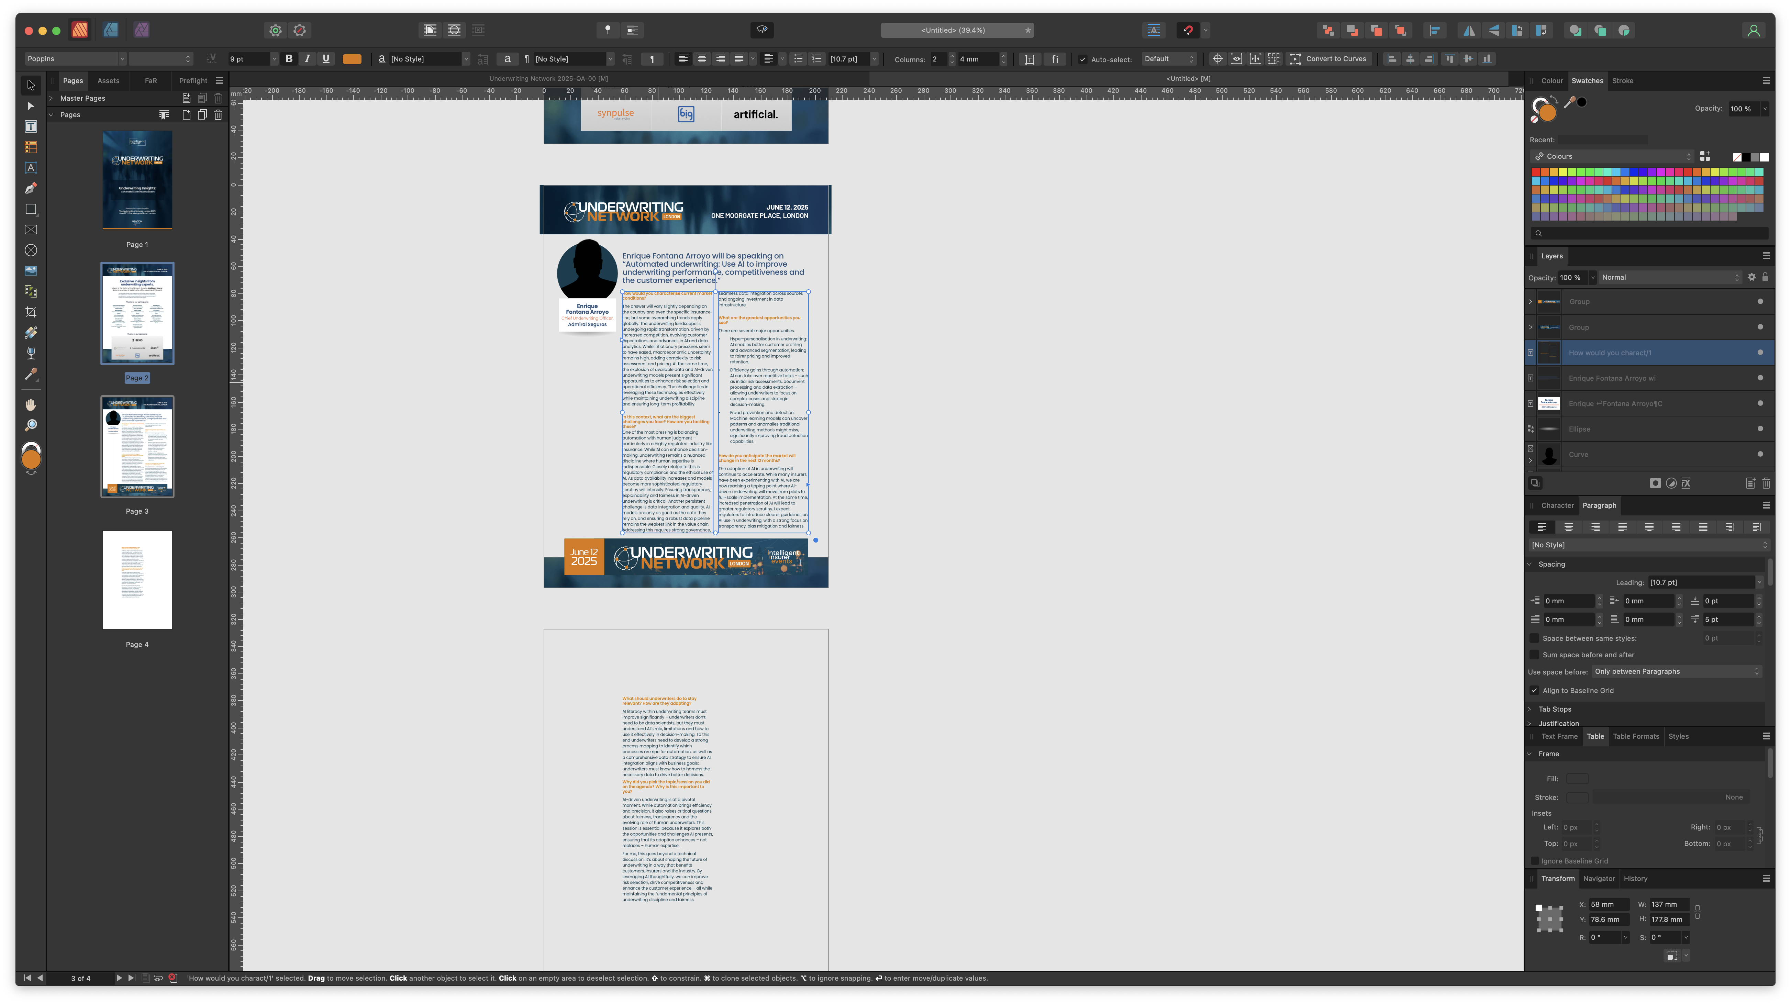
Task: Click the bullet list icon
Action: pyautogui.click(x=798, y=59)
